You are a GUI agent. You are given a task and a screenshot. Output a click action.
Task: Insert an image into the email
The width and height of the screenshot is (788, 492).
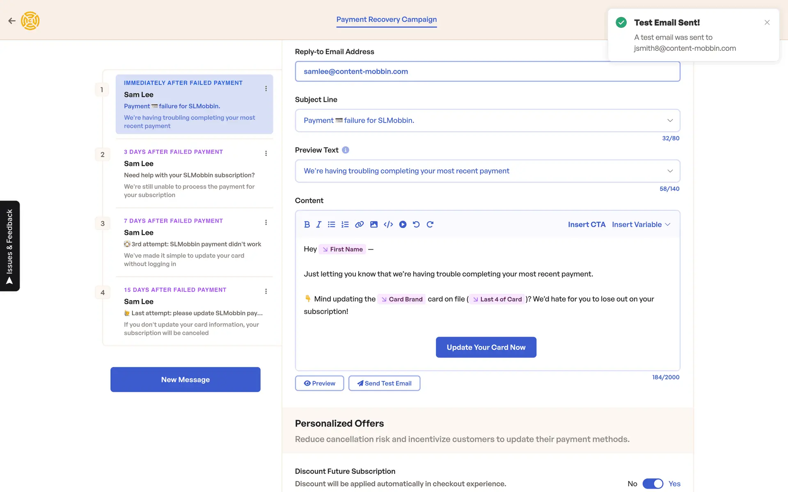tap(373, 224)
